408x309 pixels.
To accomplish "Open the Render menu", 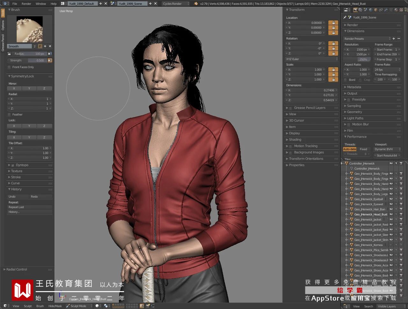I will pos(26,4).
